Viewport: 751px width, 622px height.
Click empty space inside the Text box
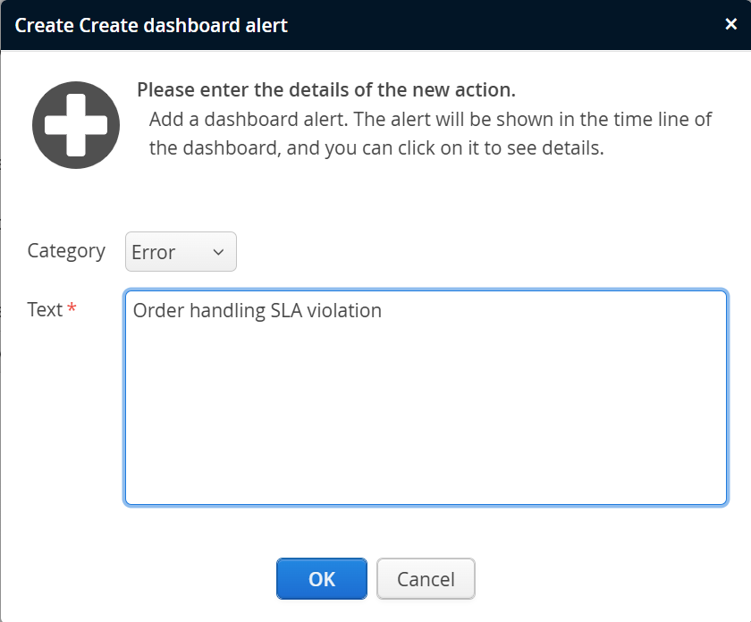[x=426, y=429]
